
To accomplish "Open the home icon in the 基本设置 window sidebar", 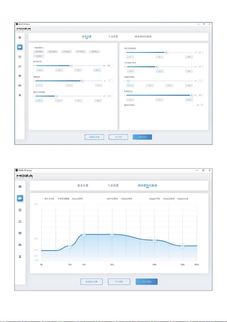I will pyautogui.click(x=20, y=37).
